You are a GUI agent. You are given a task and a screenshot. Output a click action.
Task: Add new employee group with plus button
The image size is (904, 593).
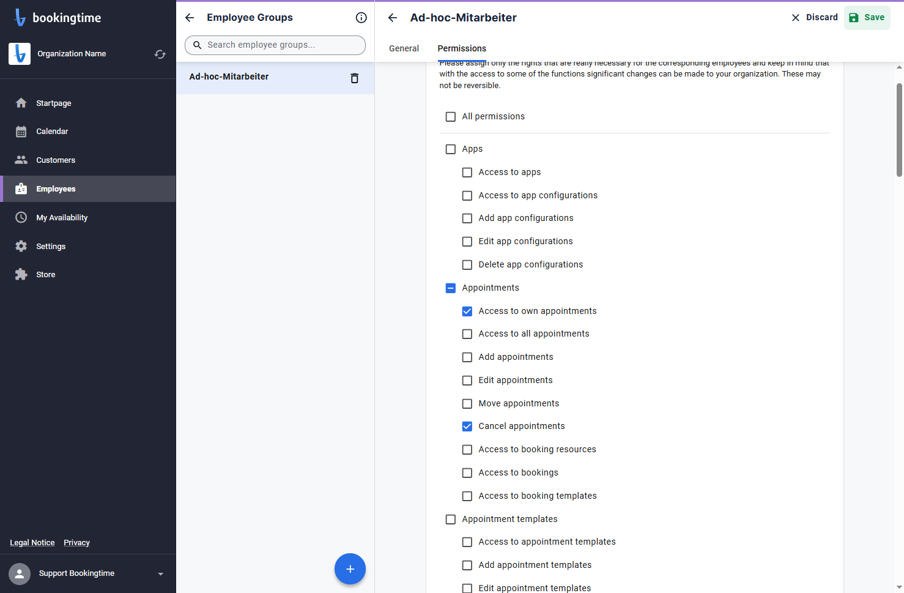(x=350, y=569)
